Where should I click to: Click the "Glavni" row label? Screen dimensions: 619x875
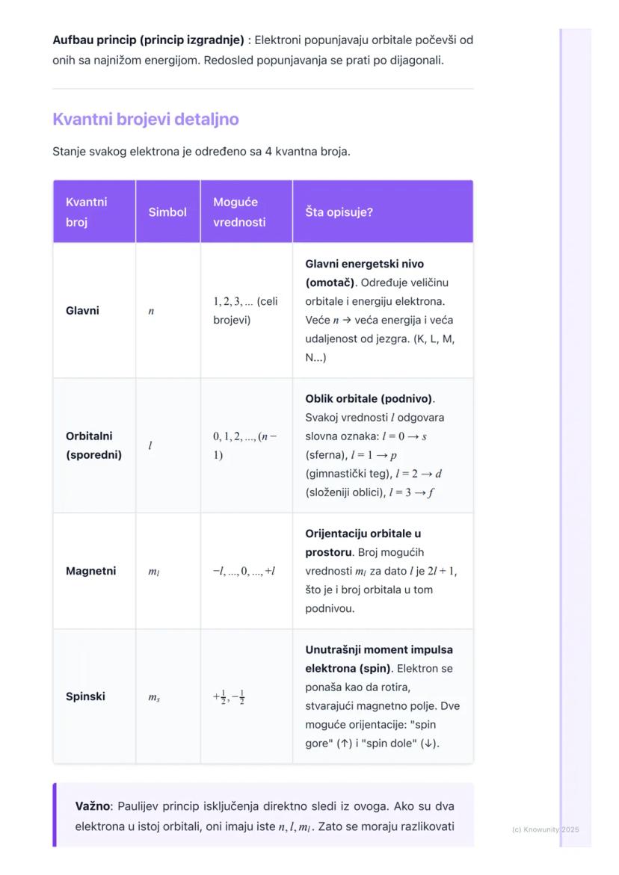pos(82,311)
